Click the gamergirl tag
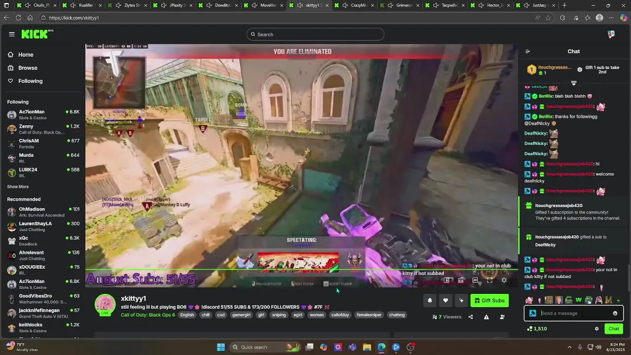The height and width of the screenshot is (355, 631). (242, 315)
